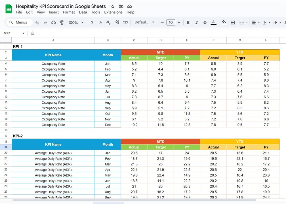Viewport: 286px width, 204px height.
Task: Open the Format menu
Action: [x=69, y=12]
